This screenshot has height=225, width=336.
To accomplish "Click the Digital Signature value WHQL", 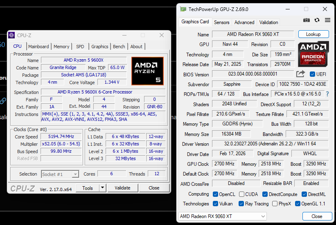I will tap(310, 154).
